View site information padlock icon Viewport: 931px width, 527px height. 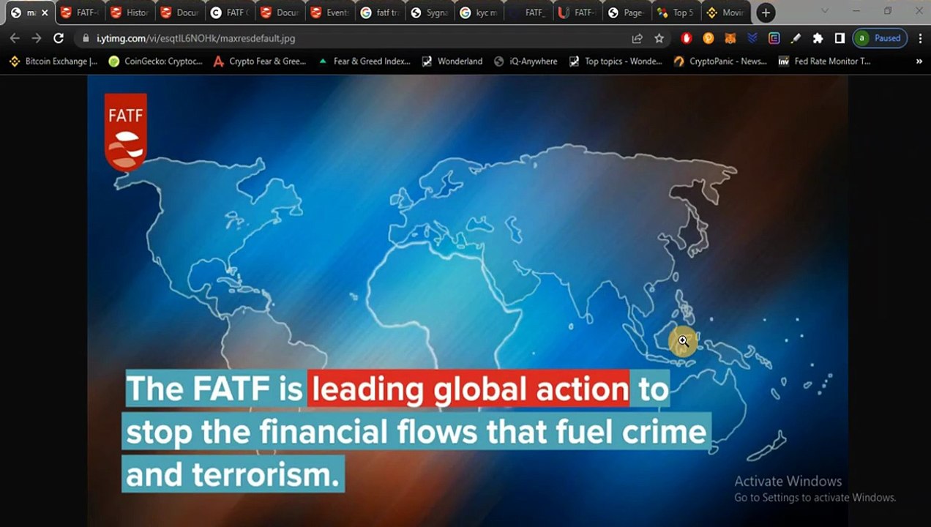click(x=86, y=38)
